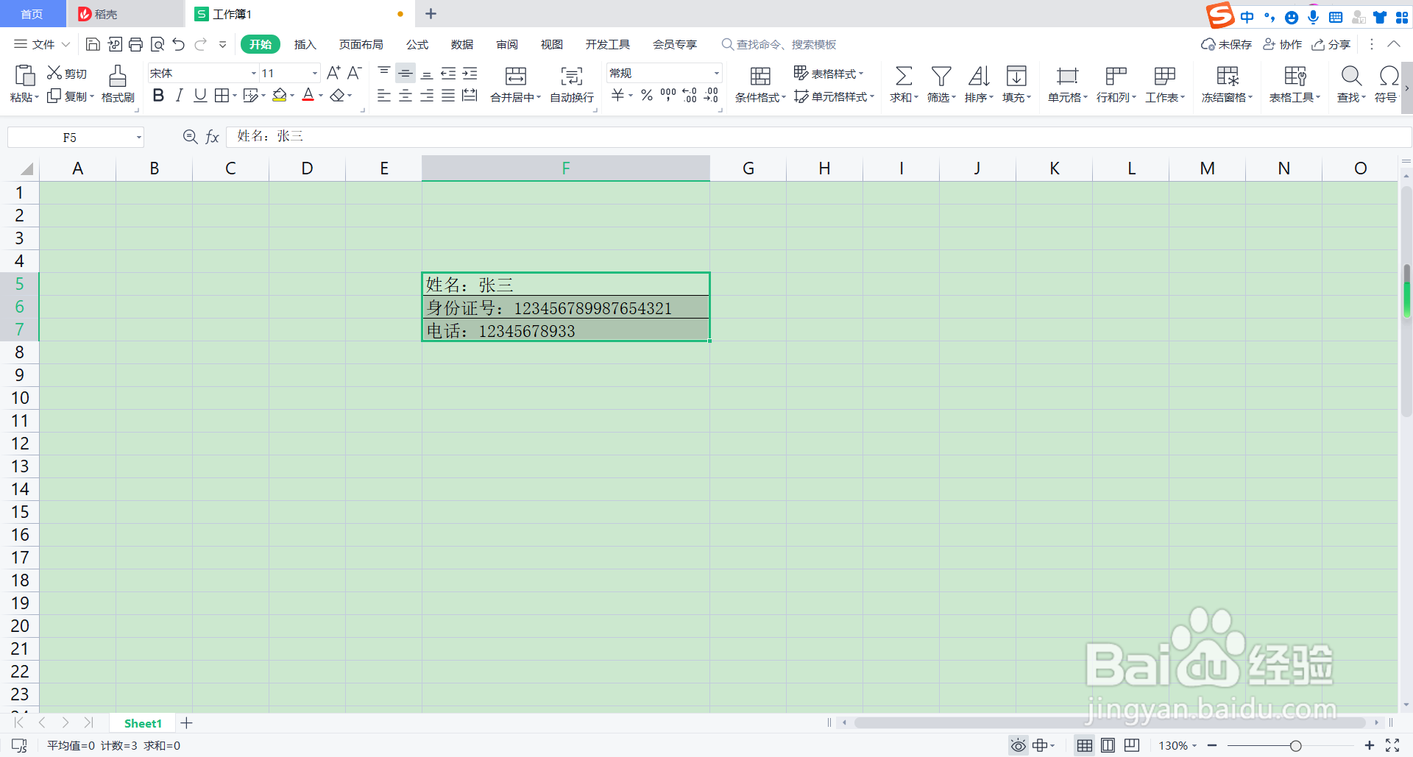Center text horizontally
The width and height of the screenshot is (1413, 757).
pyautogui.click(x=406, y=96)
